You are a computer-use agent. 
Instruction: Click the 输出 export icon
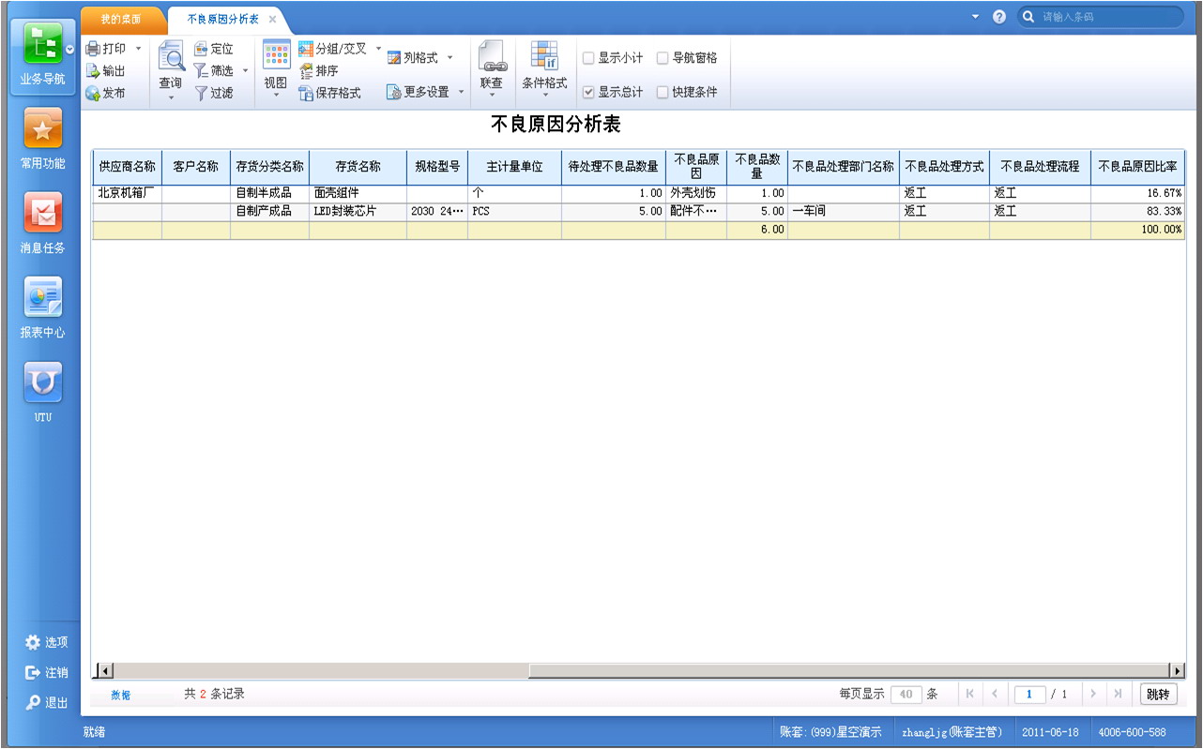click(93, 71)
